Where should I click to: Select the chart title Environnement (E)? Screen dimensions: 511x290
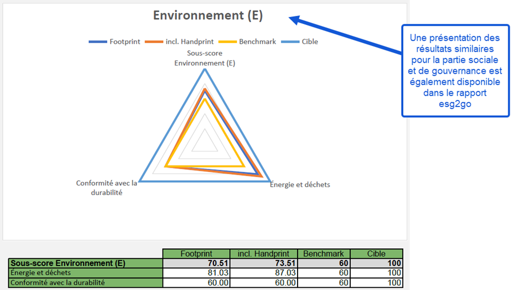[207, 16]
